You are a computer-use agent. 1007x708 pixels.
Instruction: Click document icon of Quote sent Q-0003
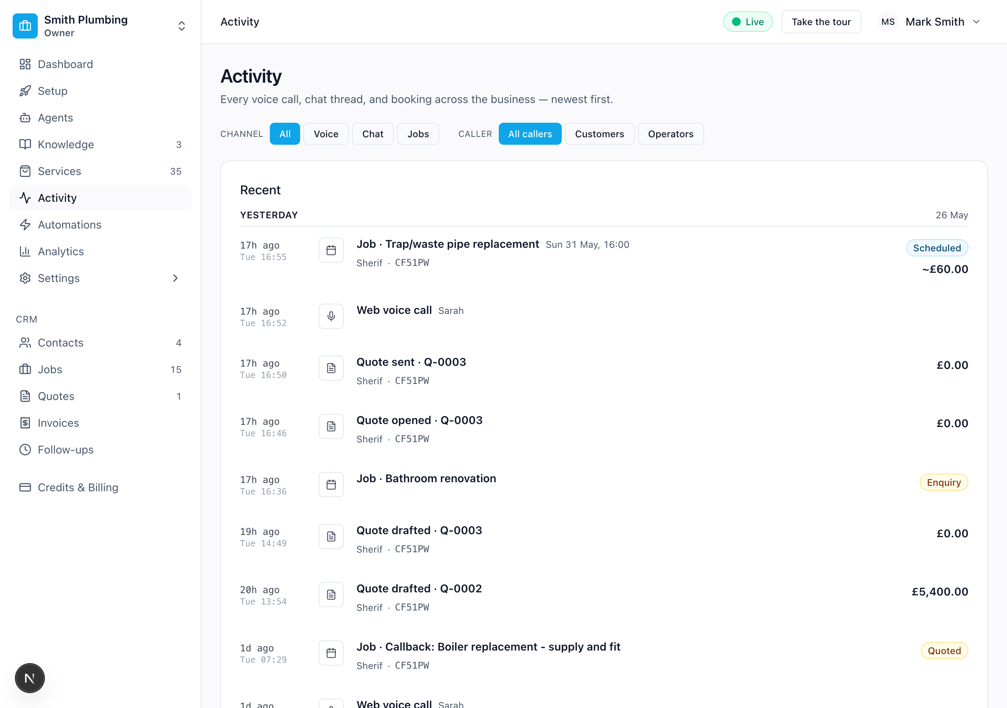331,368
